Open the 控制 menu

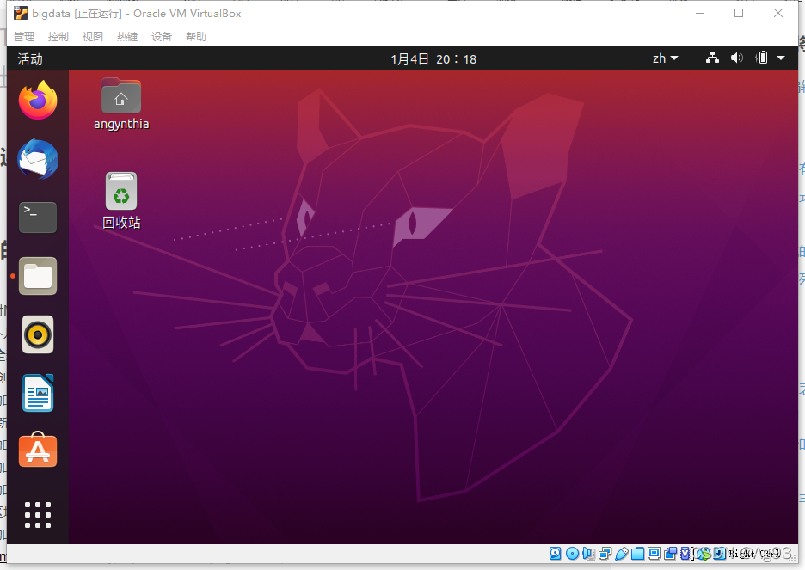(x=58, y=36)
